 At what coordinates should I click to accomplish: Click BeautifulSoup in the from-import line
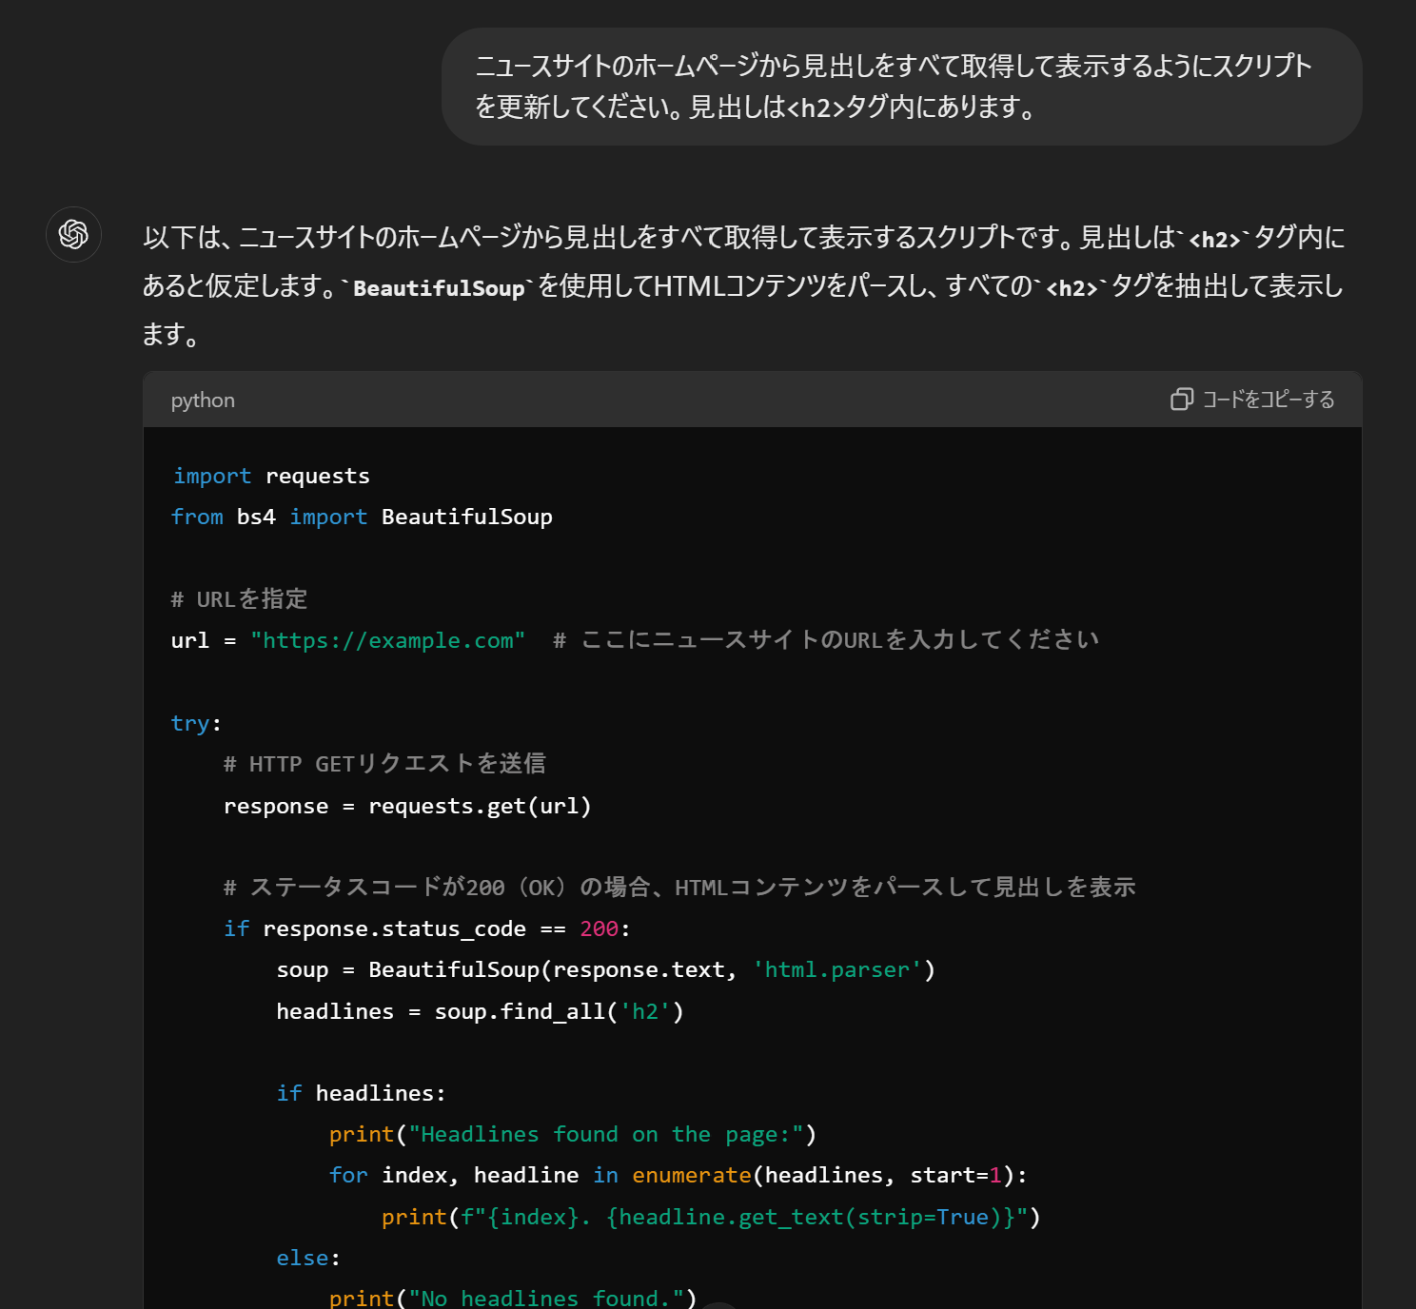point(466,517)
